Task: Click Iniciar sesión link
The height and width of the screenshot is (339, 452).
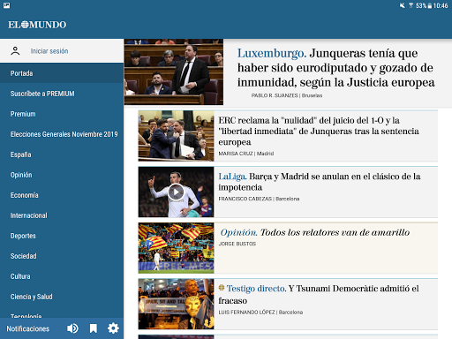Action: coord(49,51)
